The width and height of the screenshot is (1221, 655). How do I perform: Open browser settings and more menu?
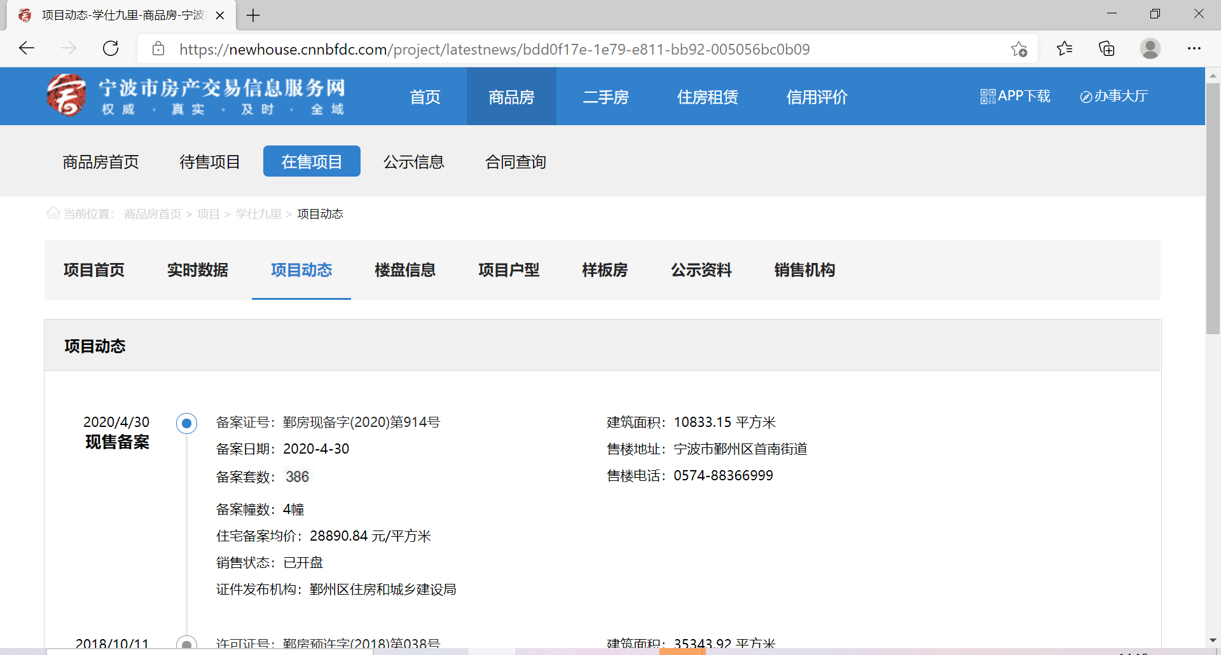(x=1194, y=48)
